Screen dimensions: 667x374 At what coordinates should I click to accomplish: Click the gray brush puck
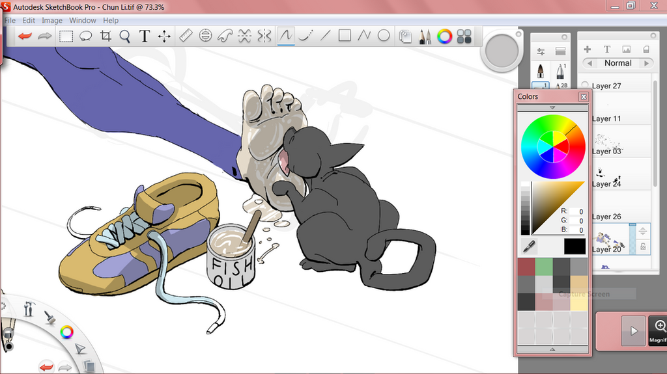click(502, 51)
